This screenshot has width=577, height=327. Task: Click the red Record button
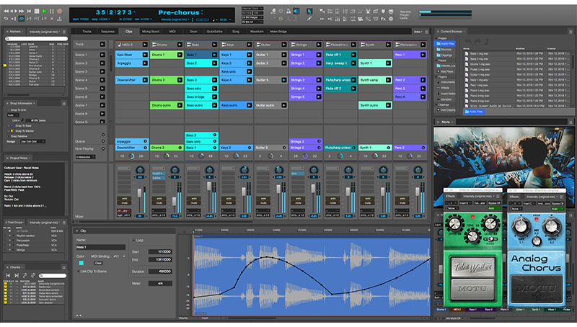[x=60, y=12]
